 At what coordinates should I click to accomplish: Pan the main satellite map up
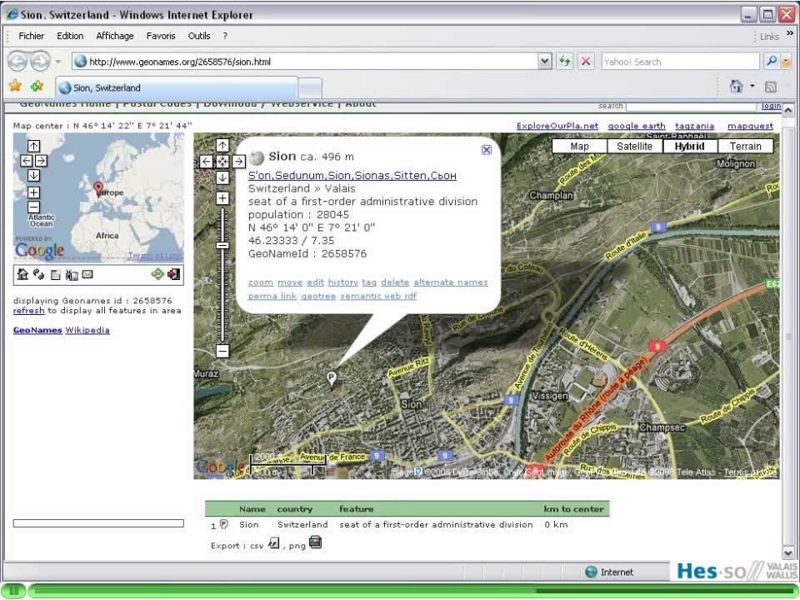pos(222,145)
